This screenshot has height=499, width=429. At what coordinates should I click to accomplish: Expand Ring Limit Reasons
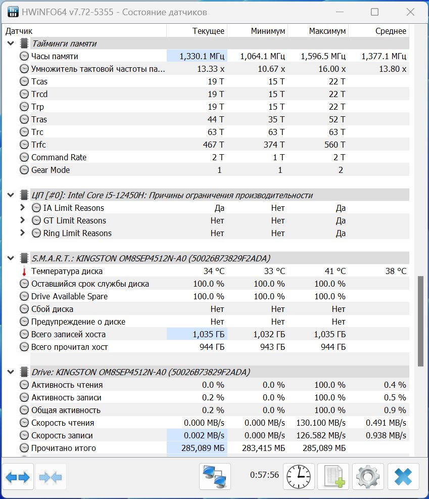pyautogui.click(x=22, y=233)
